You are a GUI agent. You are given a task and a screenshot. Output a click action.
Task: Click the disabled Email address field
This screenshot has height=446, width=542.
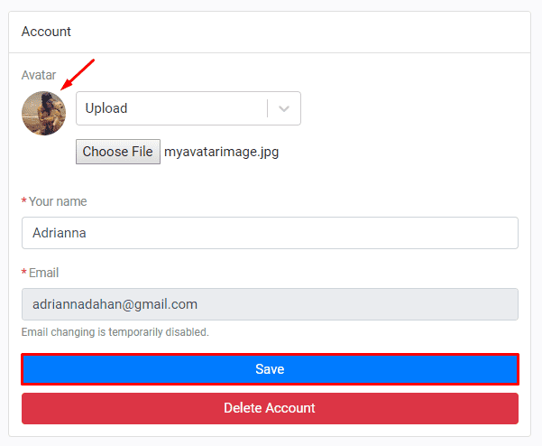[x=270, y=304]
